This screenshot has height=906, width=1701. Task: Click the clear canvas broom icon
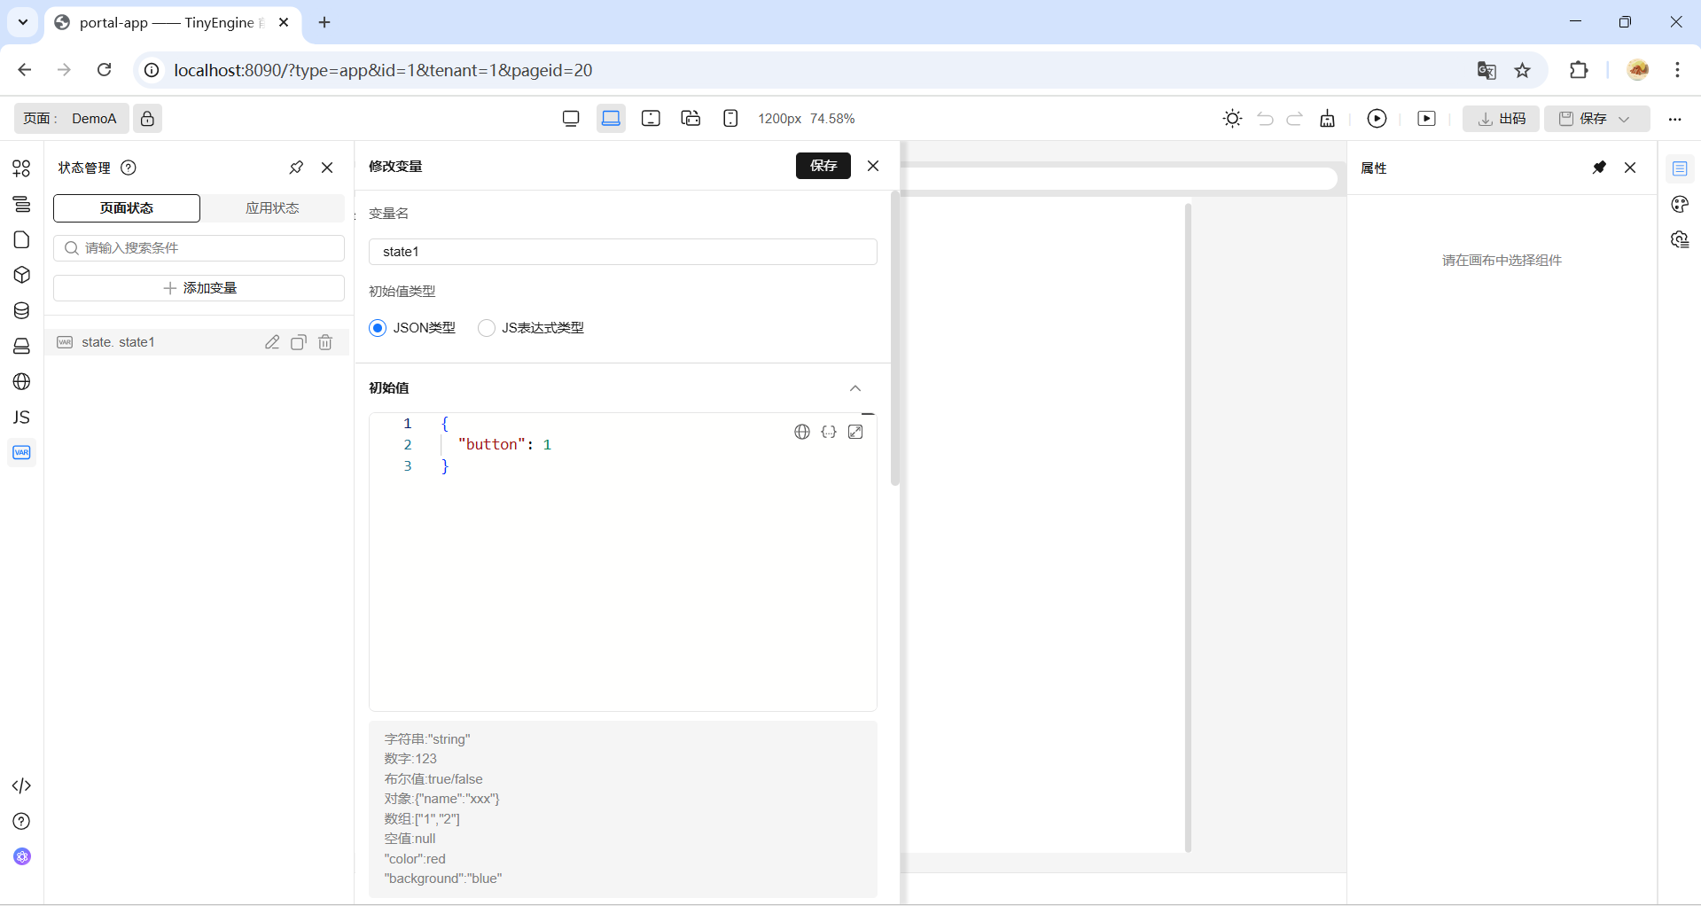1327,118
